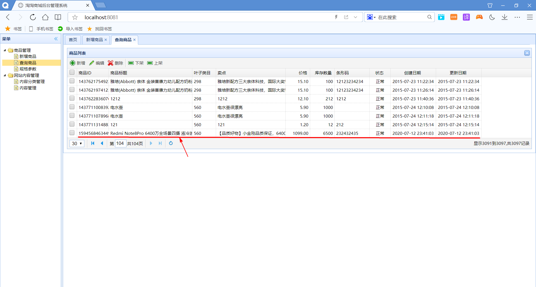Click the page number input showing 104
The height and width of the screenshot is (287, 536).
121,143
